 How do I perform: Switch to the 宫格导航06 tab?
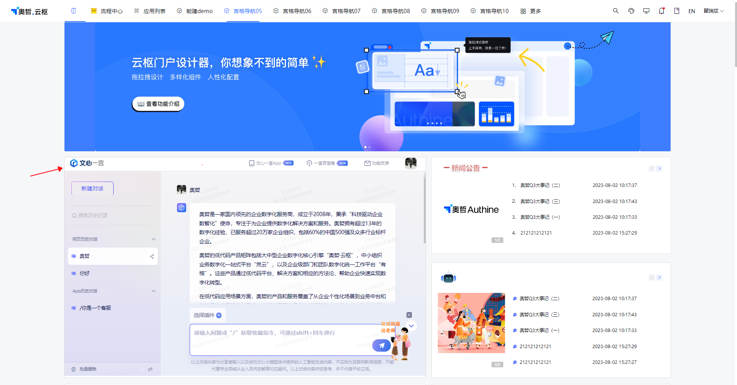pyautogui.click(x=292, y=11)
